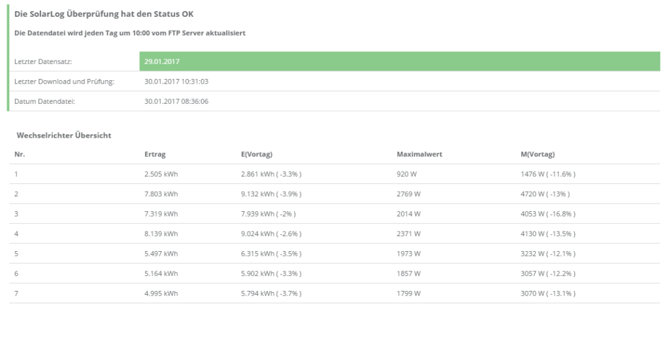Click the 'E(Vortag)' column header
This screenshot has height=345, width=669.
coord(256,155)
